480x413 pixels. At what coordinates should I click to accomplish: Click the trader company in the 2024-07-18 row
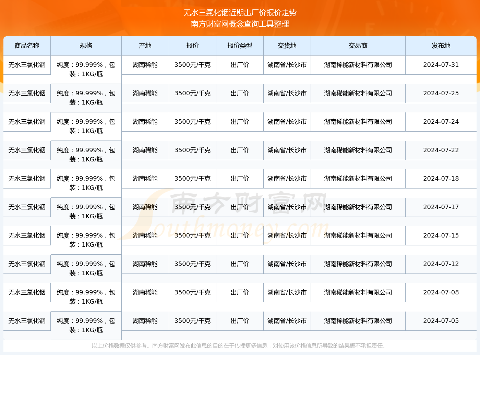(x=358, y=179)
